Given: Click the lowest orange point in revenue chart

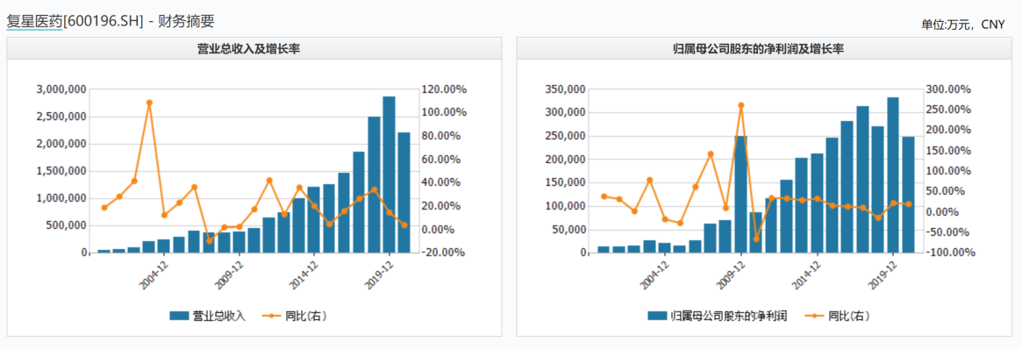Looking at the screenshot, I should 209,240.
